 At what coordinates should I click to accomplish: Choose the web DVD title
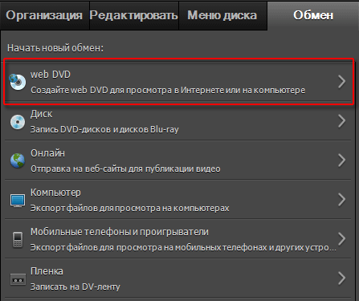click(51, 75)
